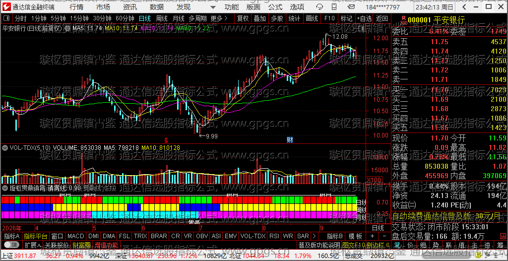Viewport: 508px width, 261px height.
Task: Open the main chart indicator dropdown circle
Action: (x=67, y=28)
